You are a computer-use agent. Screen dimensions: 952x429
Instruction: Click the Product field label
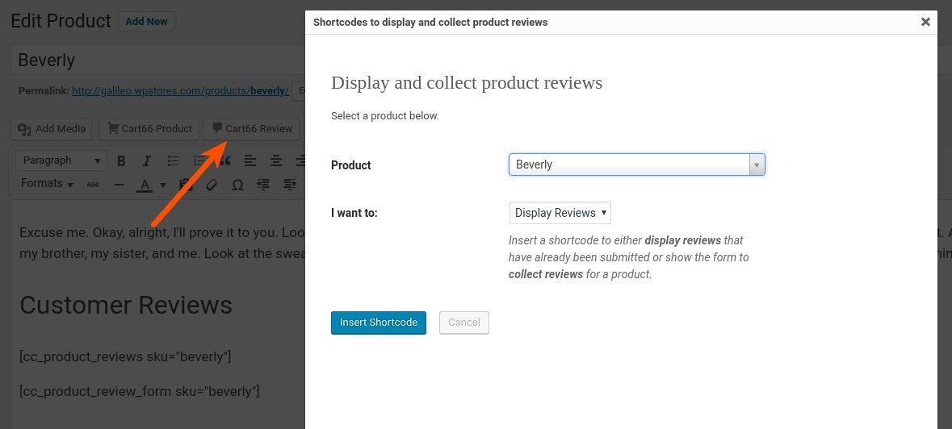[x=351, y=165]
